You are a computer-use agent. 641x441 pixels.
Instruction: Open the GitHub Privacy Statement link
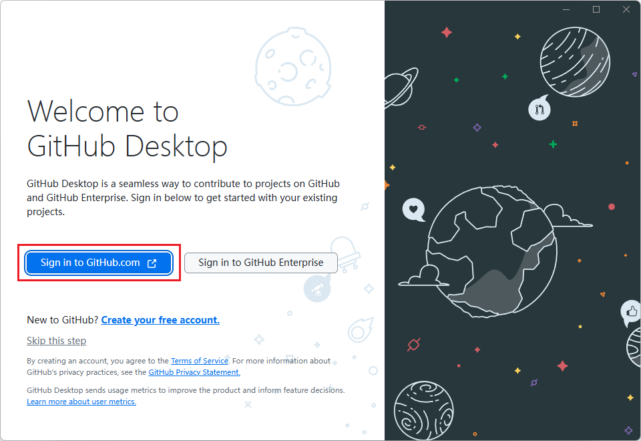coord(194,372)
